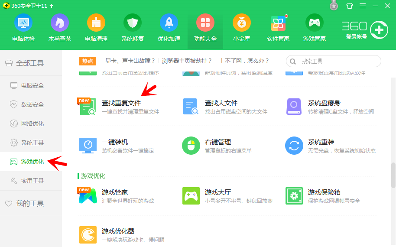Open 右键管理 right-click manager tool
This screenshot has width=396, height=247.
pos(217,142)
